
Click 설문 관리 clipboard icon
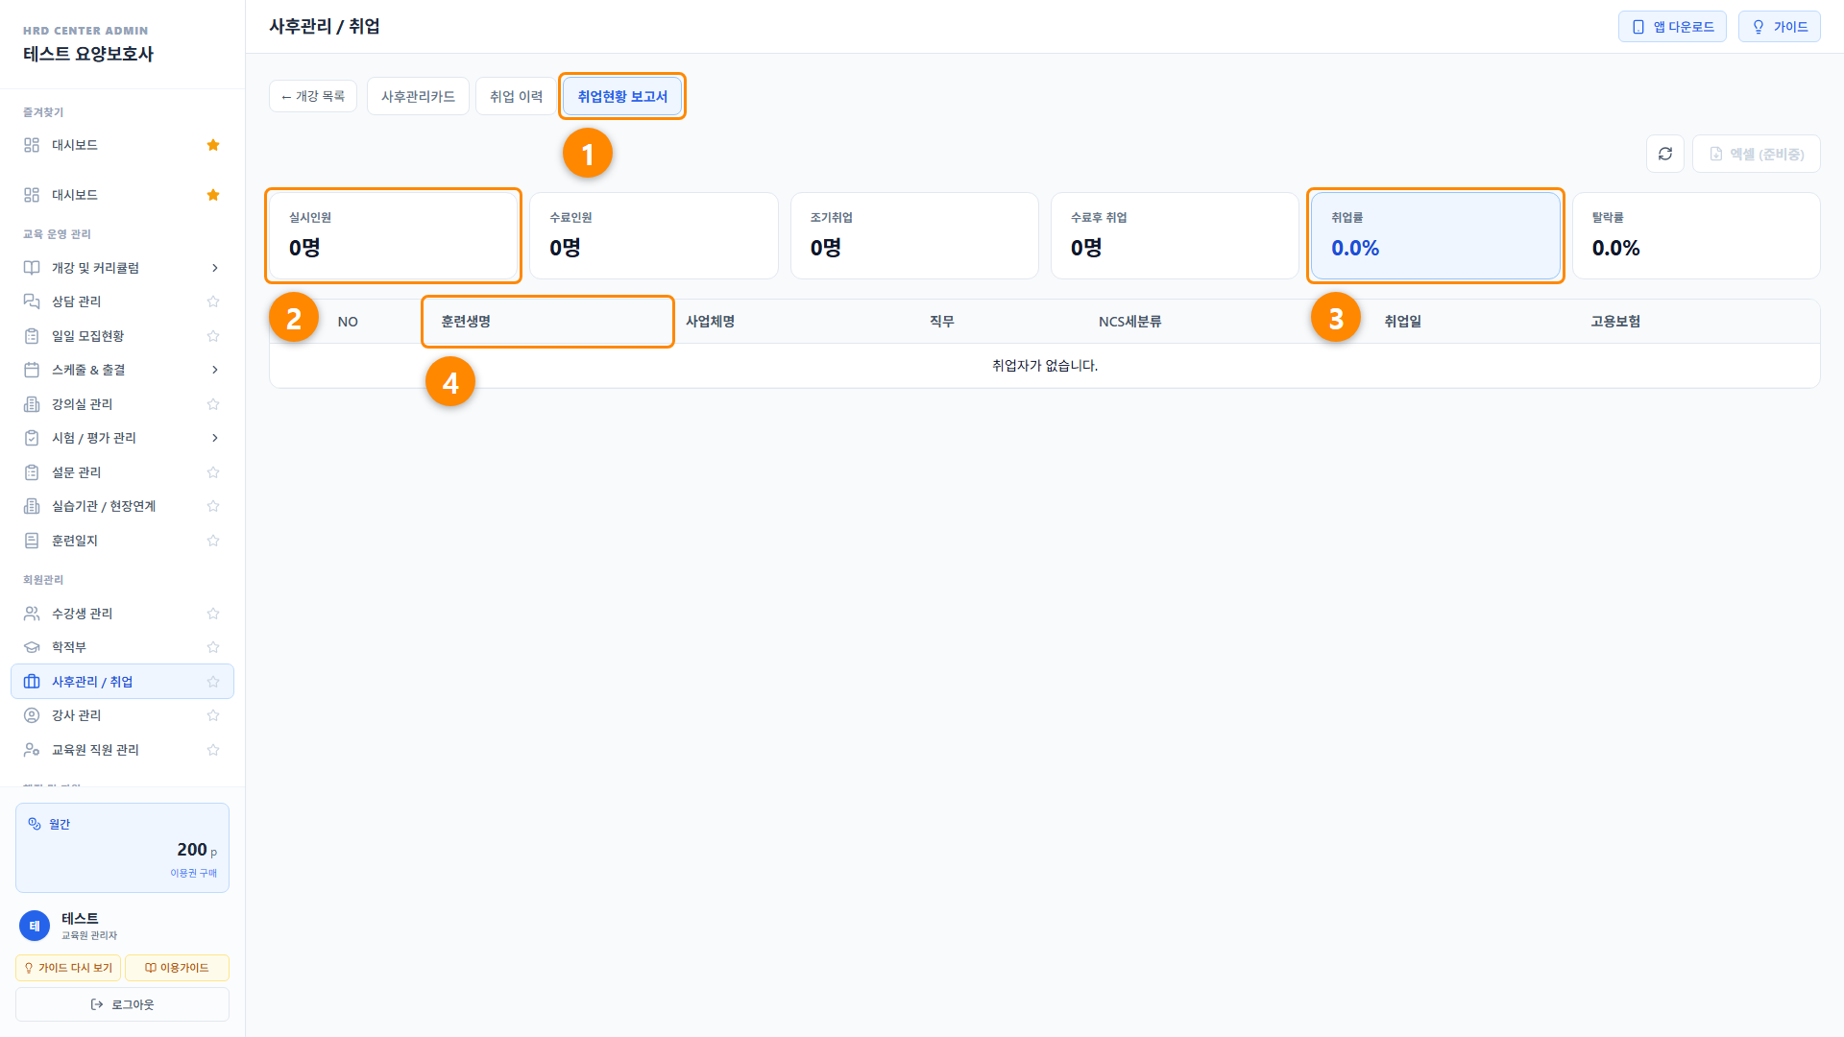[x=32, y=472]
